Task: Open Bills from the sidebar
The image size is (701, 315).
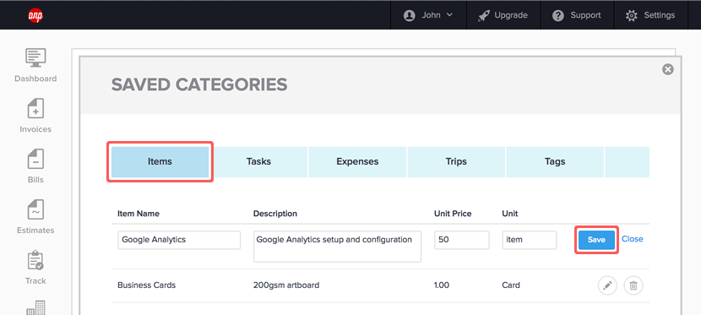Action: [35, 159]
